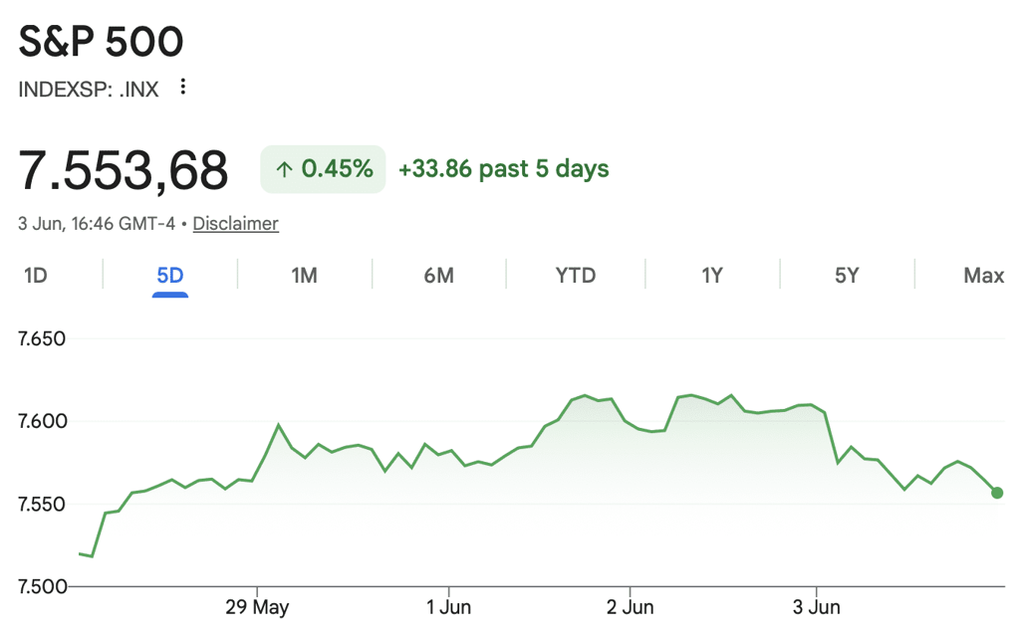Click the S&P 500 title heading

[x=101, y=42]
